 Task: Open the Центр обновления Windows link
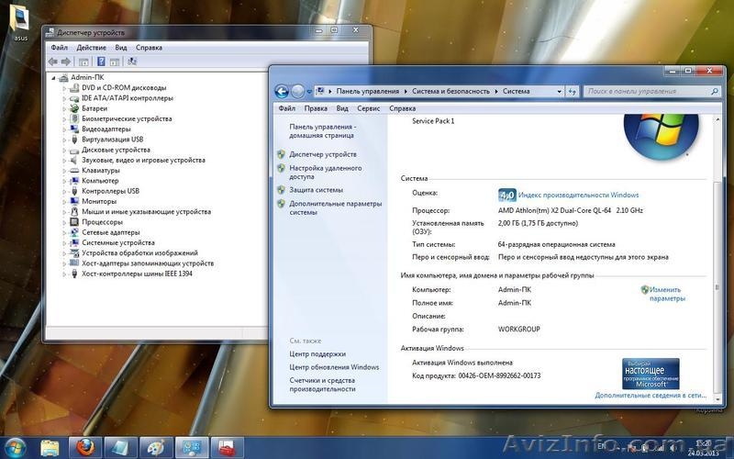pos(334,367)
